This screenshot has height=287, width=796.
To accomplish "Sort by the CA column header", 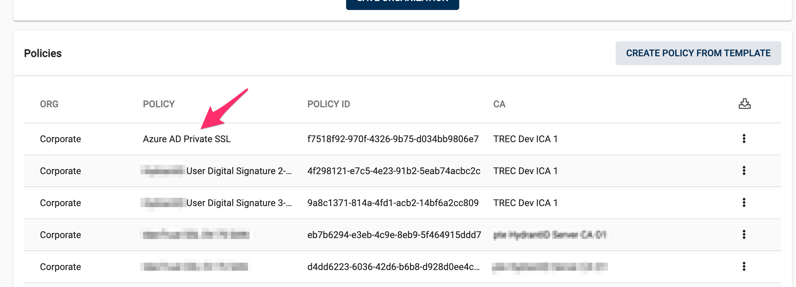I will click(499, 104).
